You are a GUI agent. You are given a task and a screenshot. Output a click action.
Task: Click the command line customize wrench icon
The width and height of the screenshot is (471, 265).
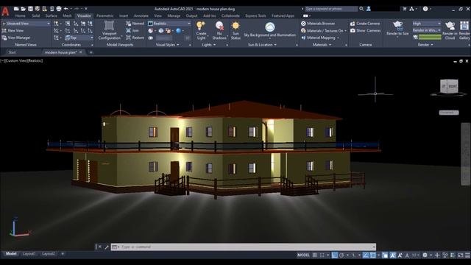(x=107, y=247)
